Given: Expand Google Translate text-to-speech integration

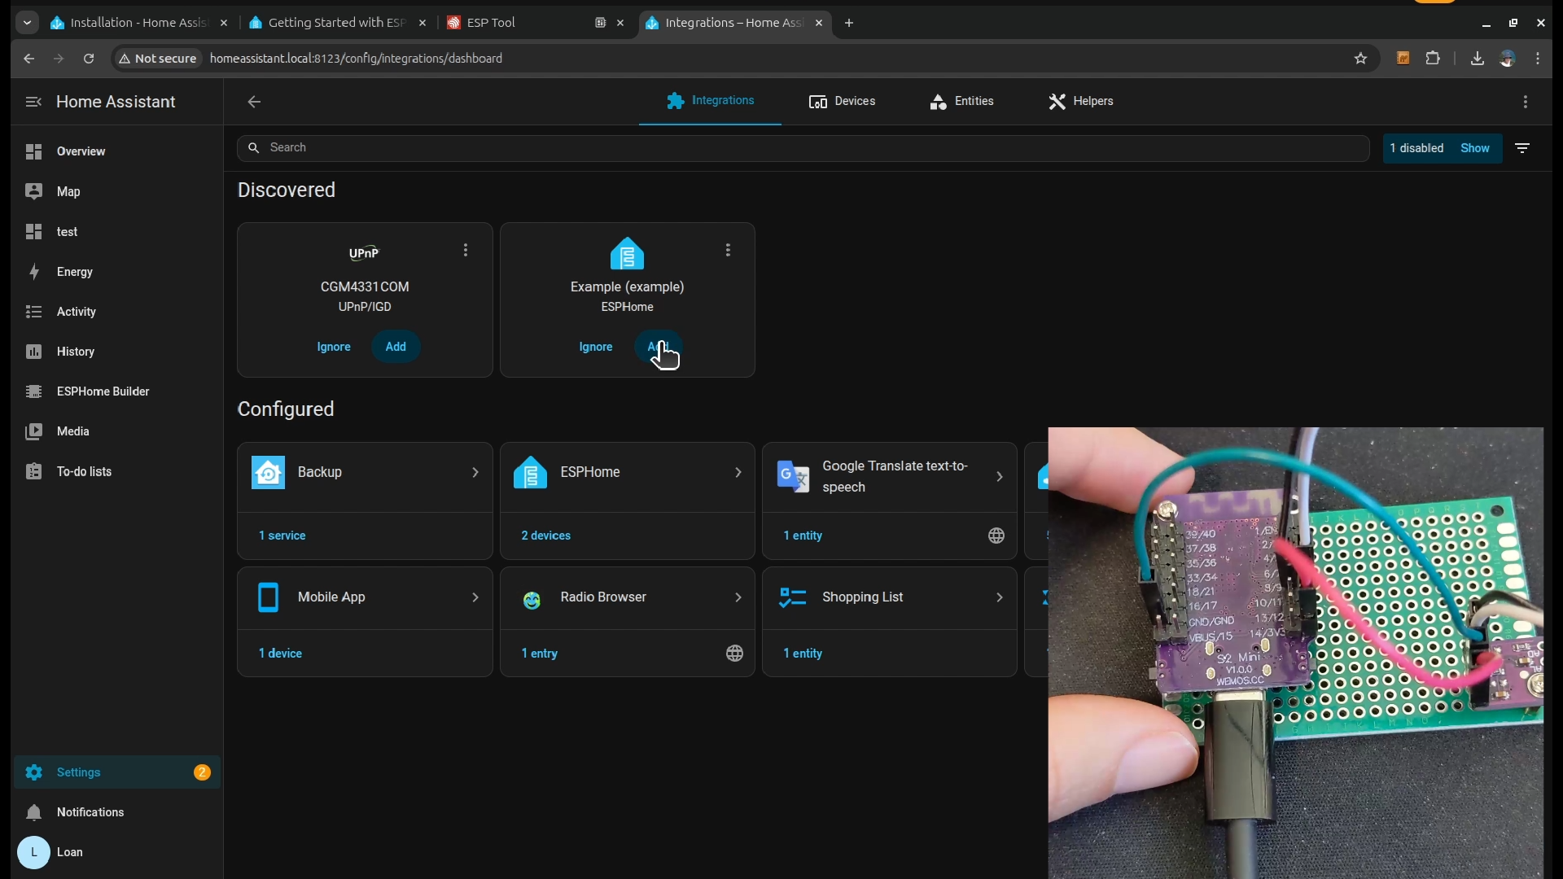Looking at the screenshot, I should coord(889,476).
